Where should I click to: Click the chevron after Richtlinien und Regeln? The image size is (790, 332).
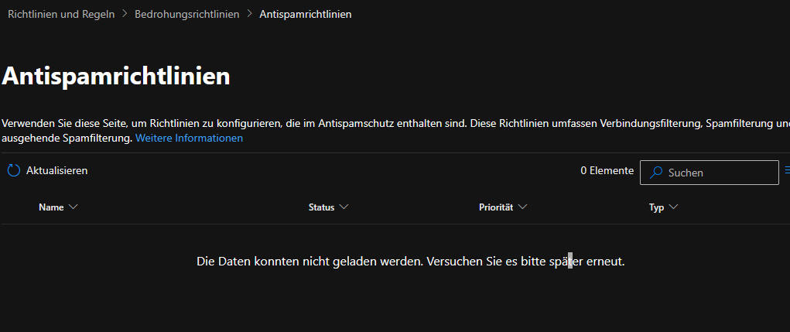pos(125,14)
